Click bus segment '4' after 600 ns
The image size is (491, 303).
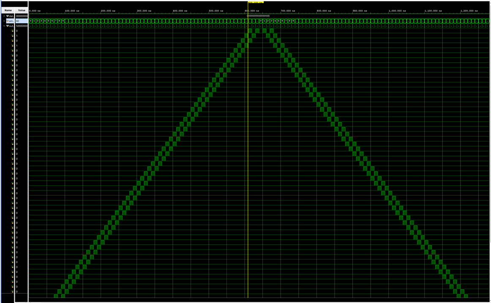[275, 21]
